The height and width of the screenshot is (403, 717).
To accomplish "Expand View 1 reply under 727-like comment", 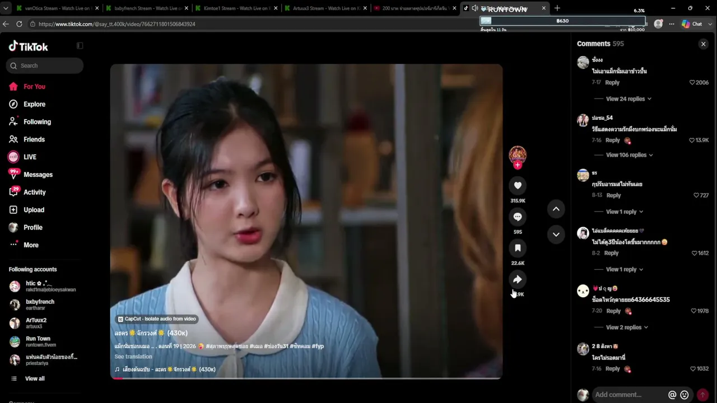I will (625, 212).
